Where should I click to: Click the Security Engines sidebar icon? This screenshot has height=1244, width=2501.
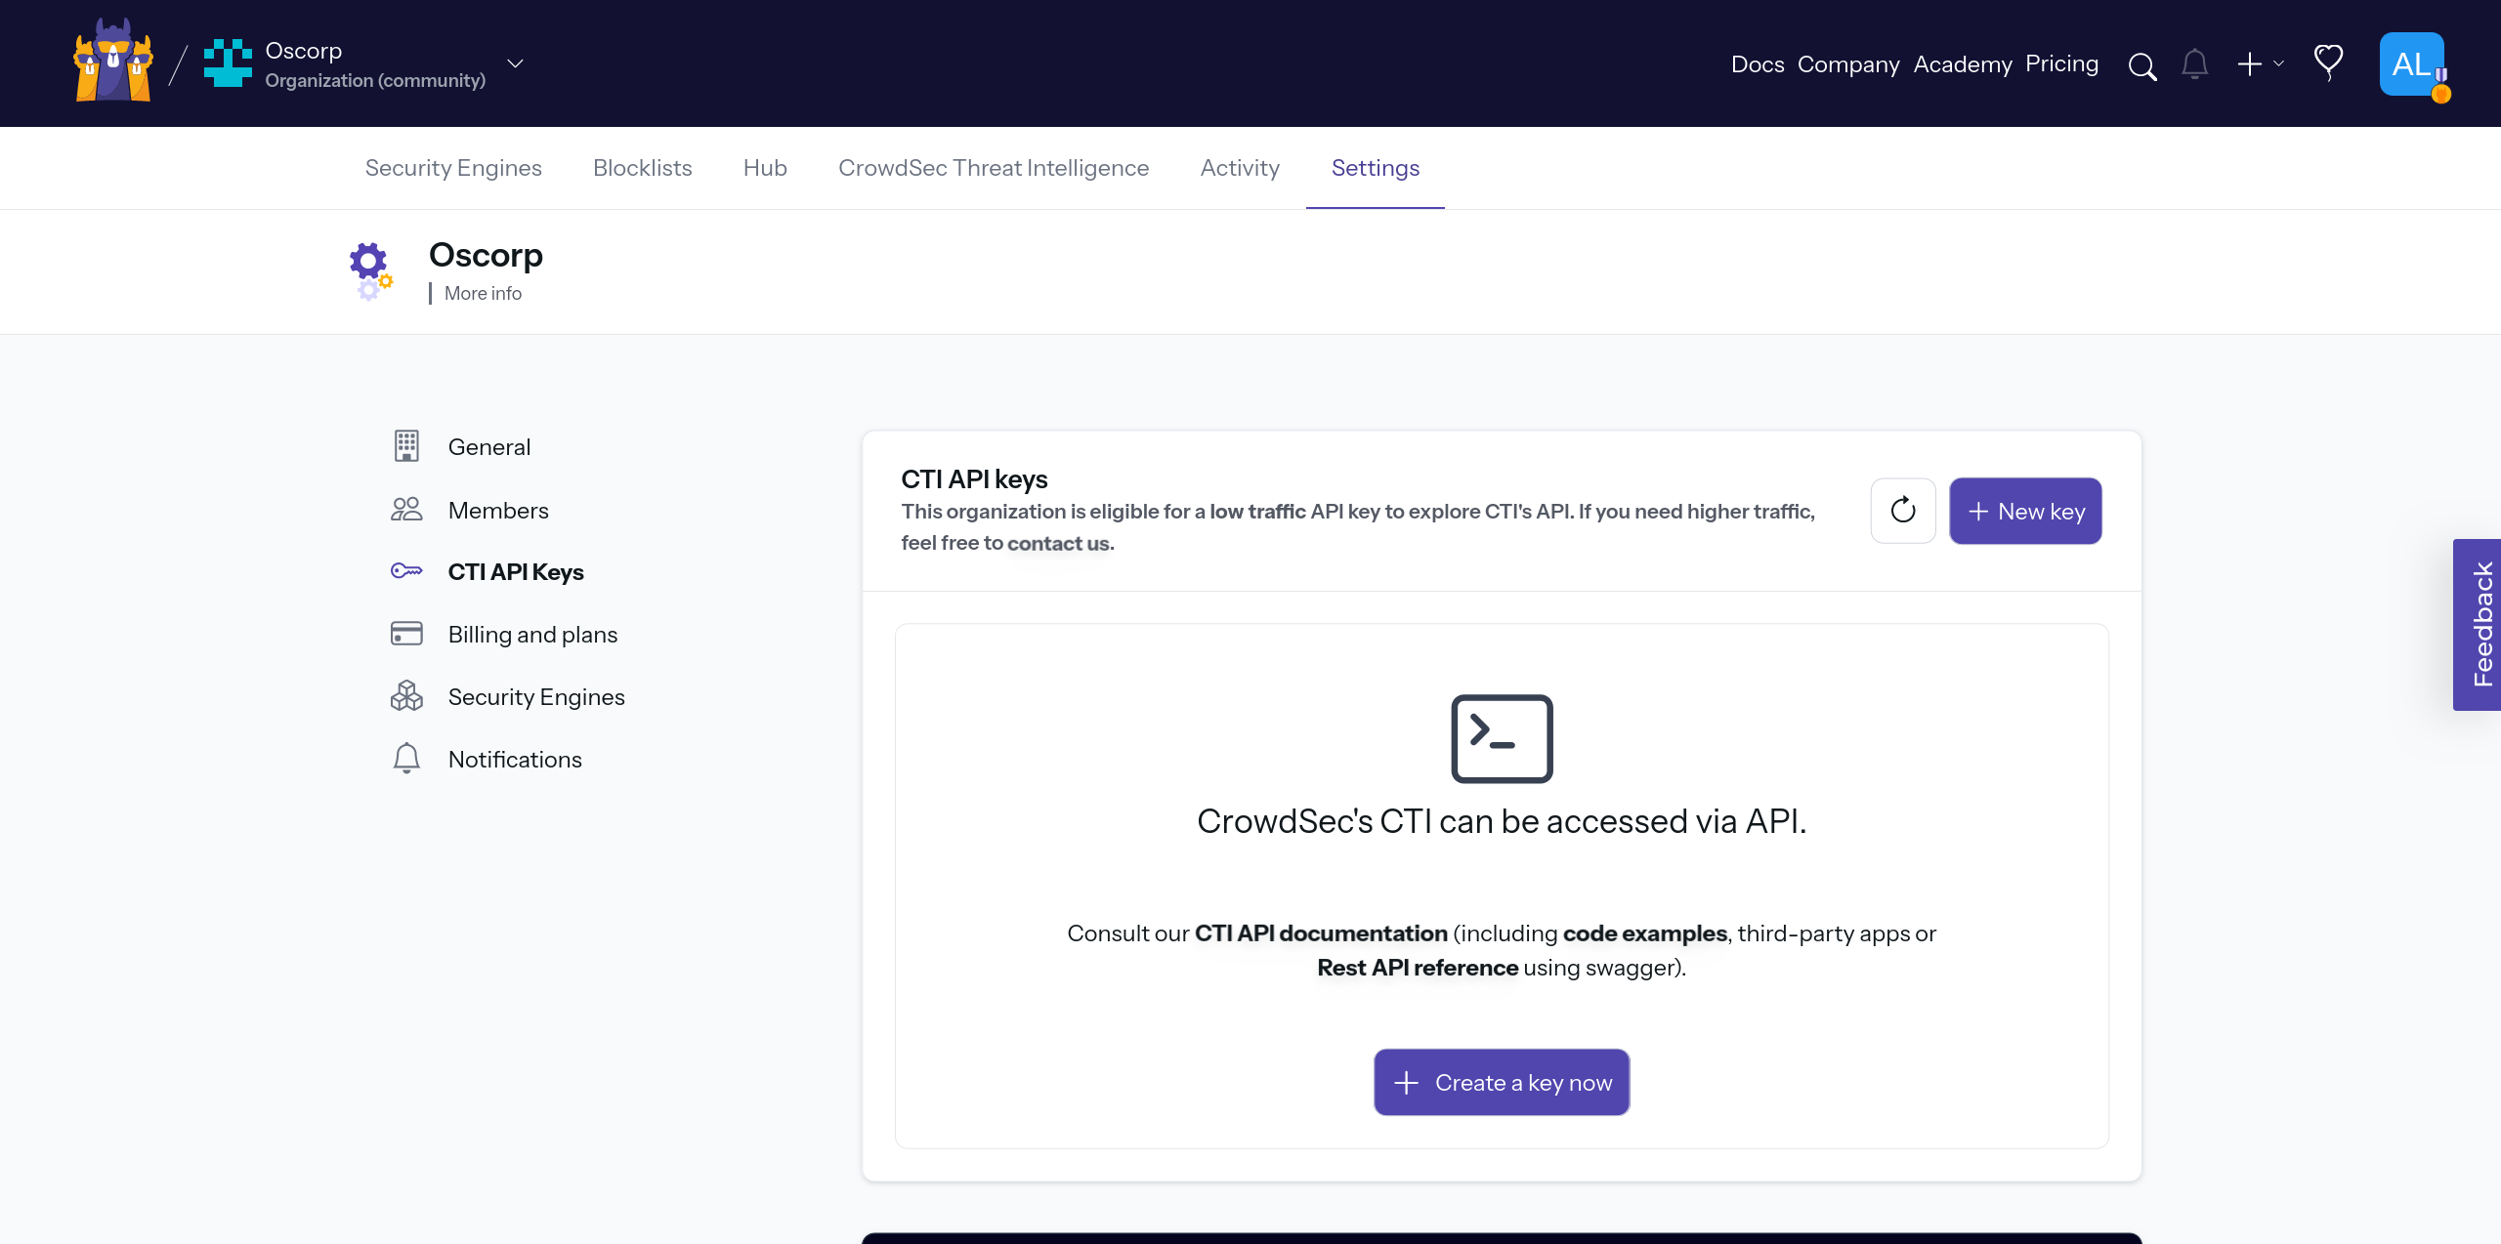coord(406,697)
